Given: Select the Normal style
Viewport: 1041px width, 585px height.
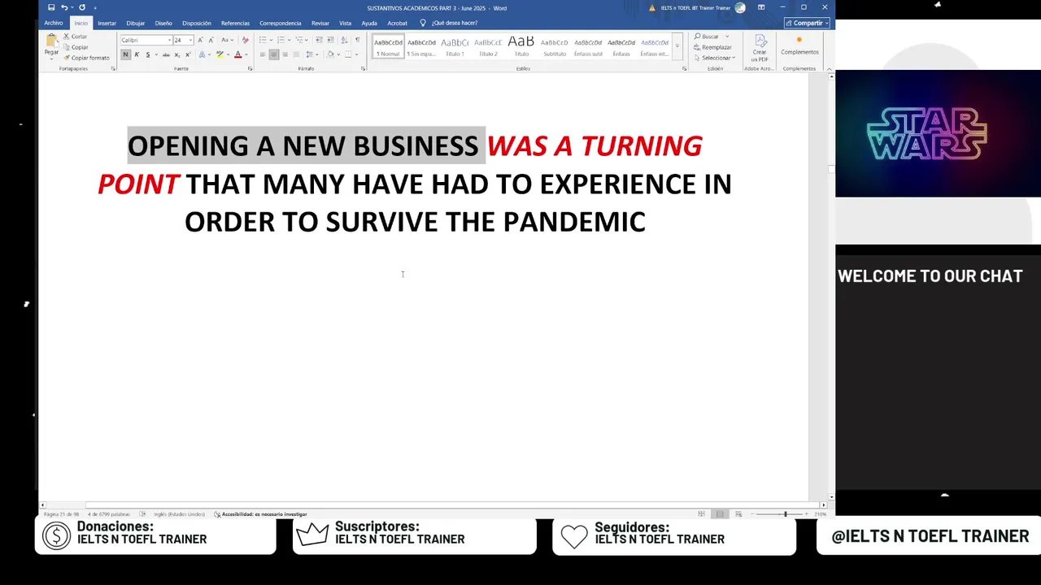Looking at the screenshot, I should tap(388, 47).
